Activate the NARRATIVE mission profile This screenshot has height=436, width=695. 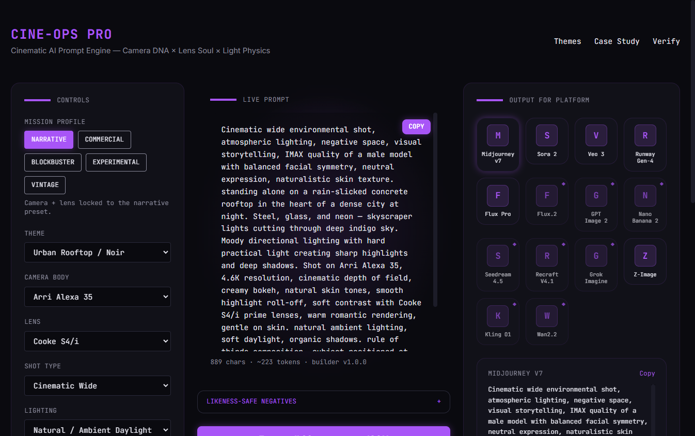(49, 139)
